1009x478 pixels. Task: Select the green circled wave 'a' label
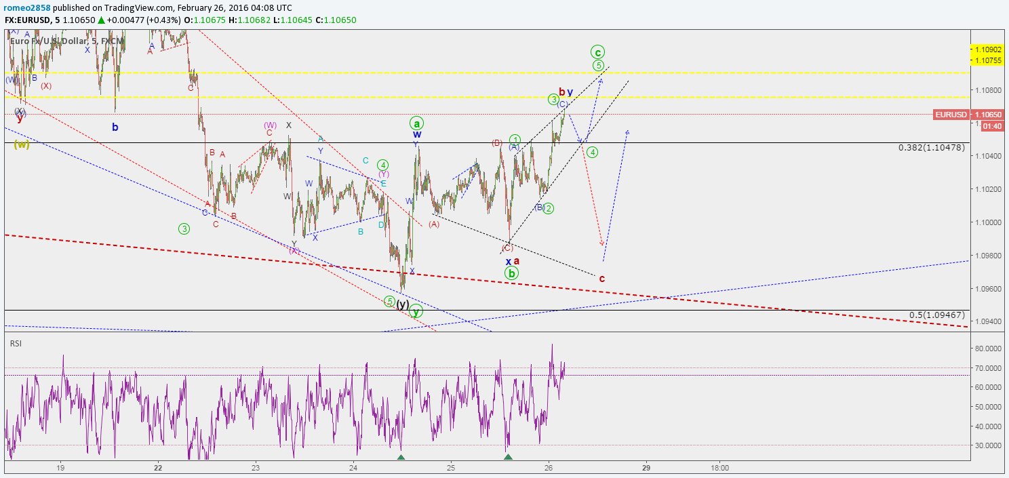(416, 123)
